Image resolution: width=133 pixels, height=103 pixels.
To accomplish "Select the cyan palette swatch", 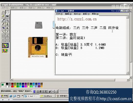I will 20,86.
